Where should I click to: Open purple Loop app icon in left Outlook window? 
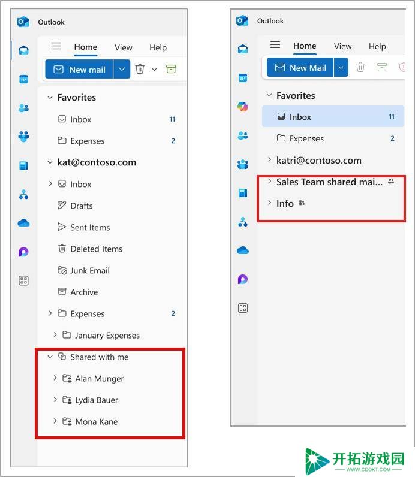(23, 252)
